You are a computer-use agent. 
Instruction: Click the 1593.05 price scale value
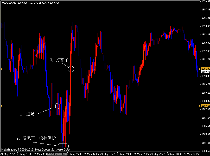click(x=206, y=43)
